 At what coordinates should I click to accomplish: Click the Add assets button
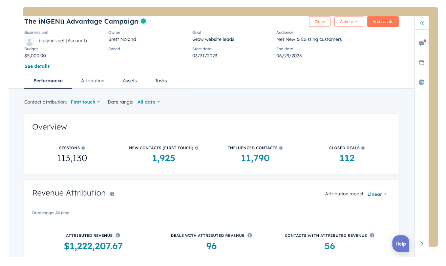click(x=383, y=22)
